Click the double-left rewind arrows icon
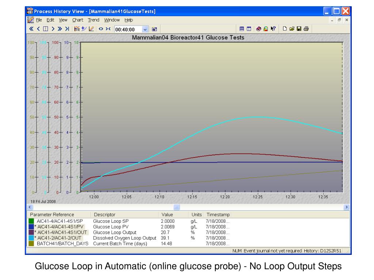The width and height of the screenshot is (374, 280). [x=31, y=29]
